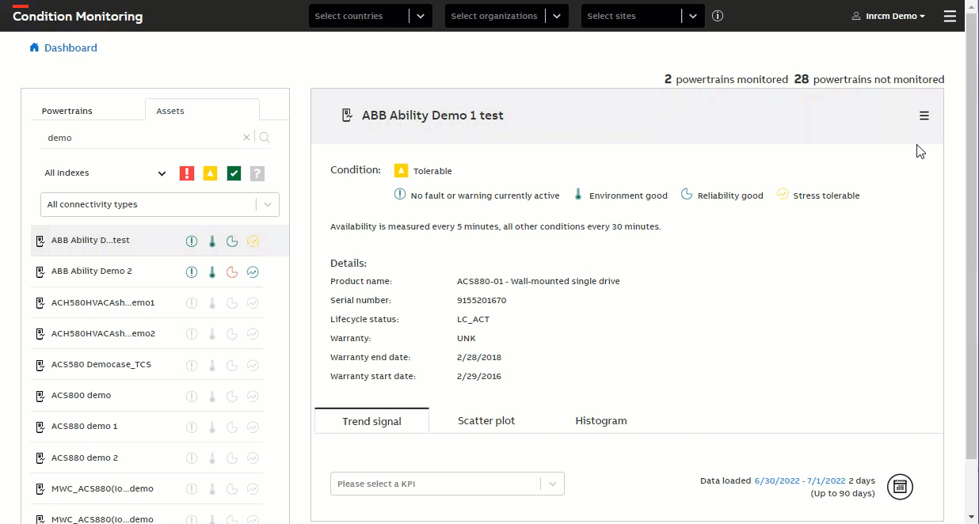The height and width of the screenshot is (524, 979).
Task: Select ACH580HVACAsh...emo1 asset
Action: (103, 302)
